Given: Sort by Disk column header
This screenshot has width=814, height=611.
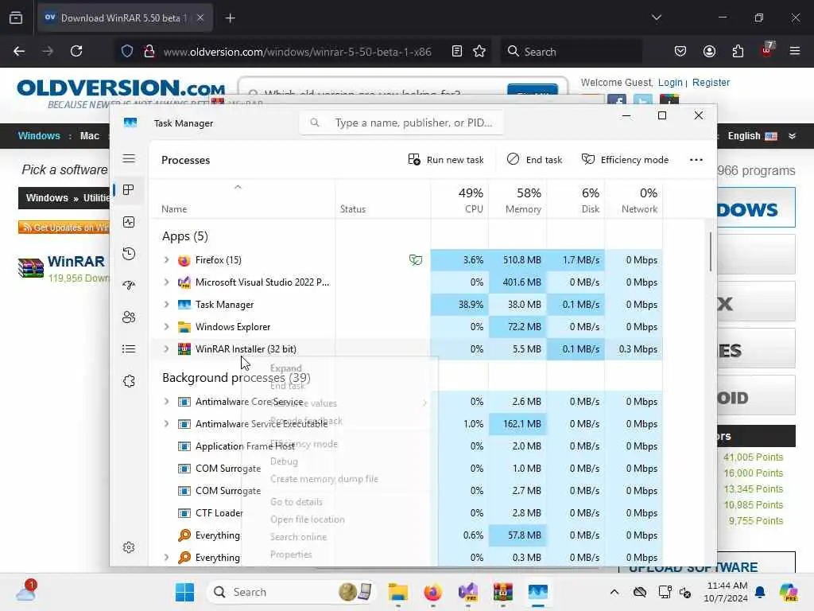Looking at the screenshot, I should 576,200.
